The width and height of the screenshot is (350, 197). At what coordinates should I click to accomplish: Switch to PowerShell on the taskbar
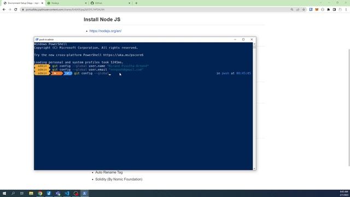point(85,193)
